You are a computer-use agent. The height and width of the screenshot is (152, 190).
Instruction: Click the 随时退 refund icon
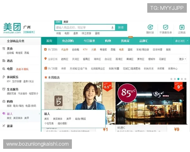[x=150, y=27]
